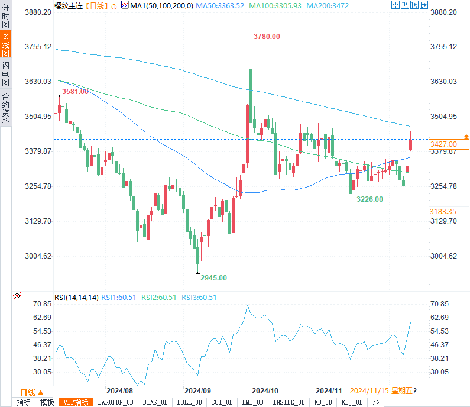Click the MA50:3363.52 value
Viewport: 470px width, 407px height.
pyautogui.click(x=220, y=6)
